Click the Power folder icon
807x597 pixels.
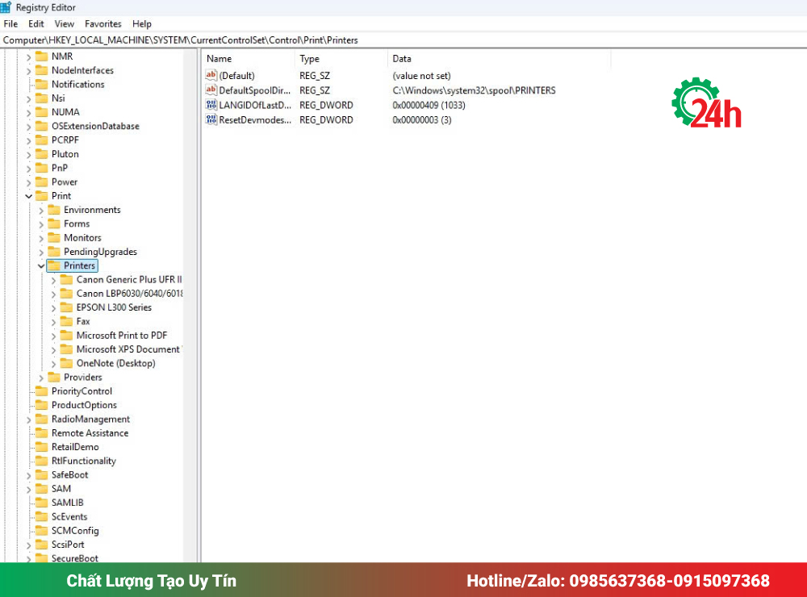[42, 182]
